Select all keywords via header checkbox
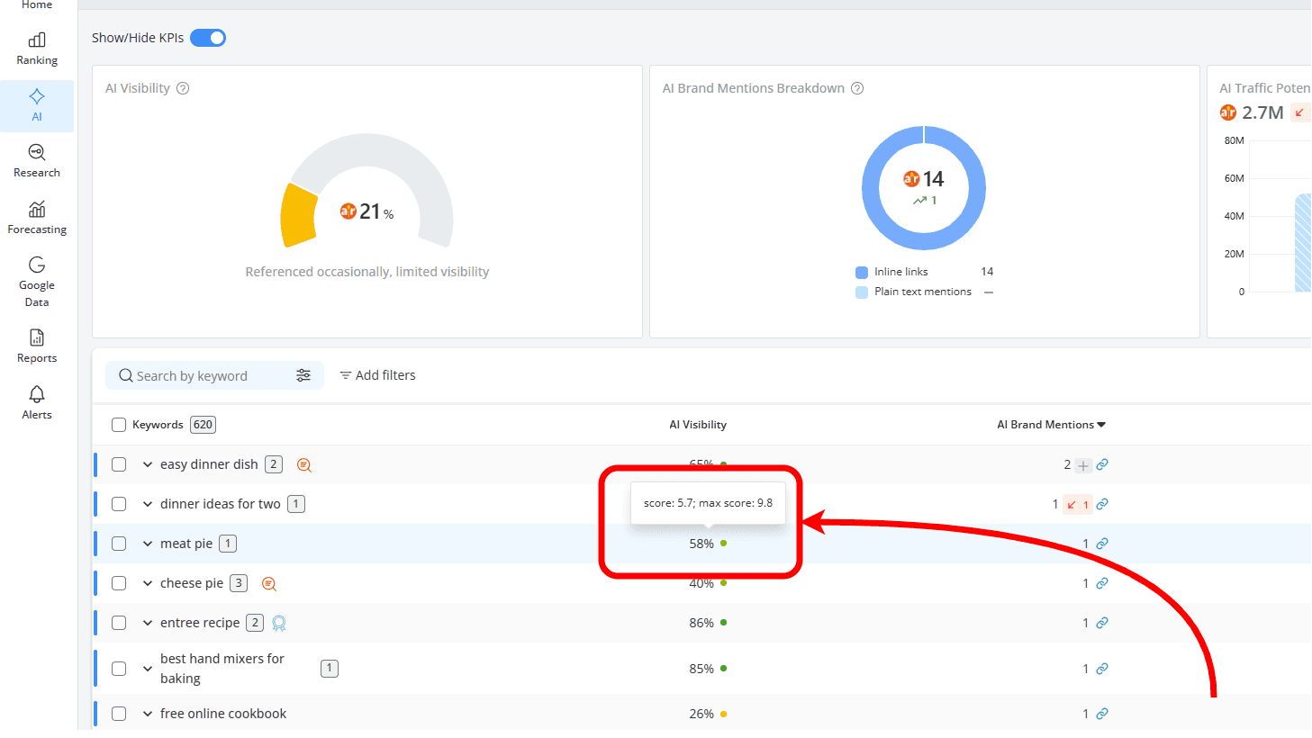 click(x=118, y=424)
